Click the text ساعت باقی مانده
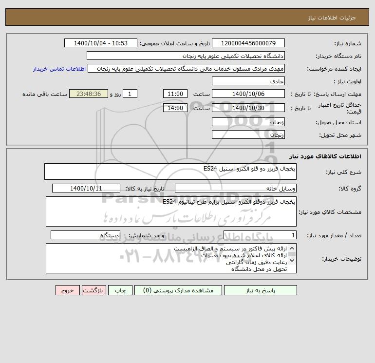Screen dimensions: 375x363 click(x=45, y=94)
